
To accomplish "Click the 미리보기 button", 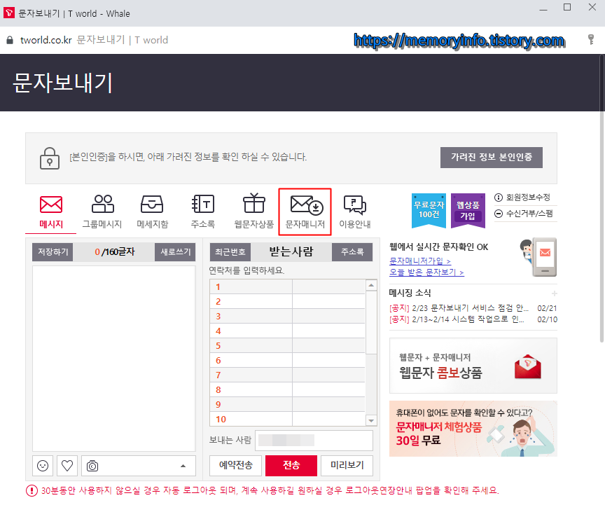I will click(347, 466).
